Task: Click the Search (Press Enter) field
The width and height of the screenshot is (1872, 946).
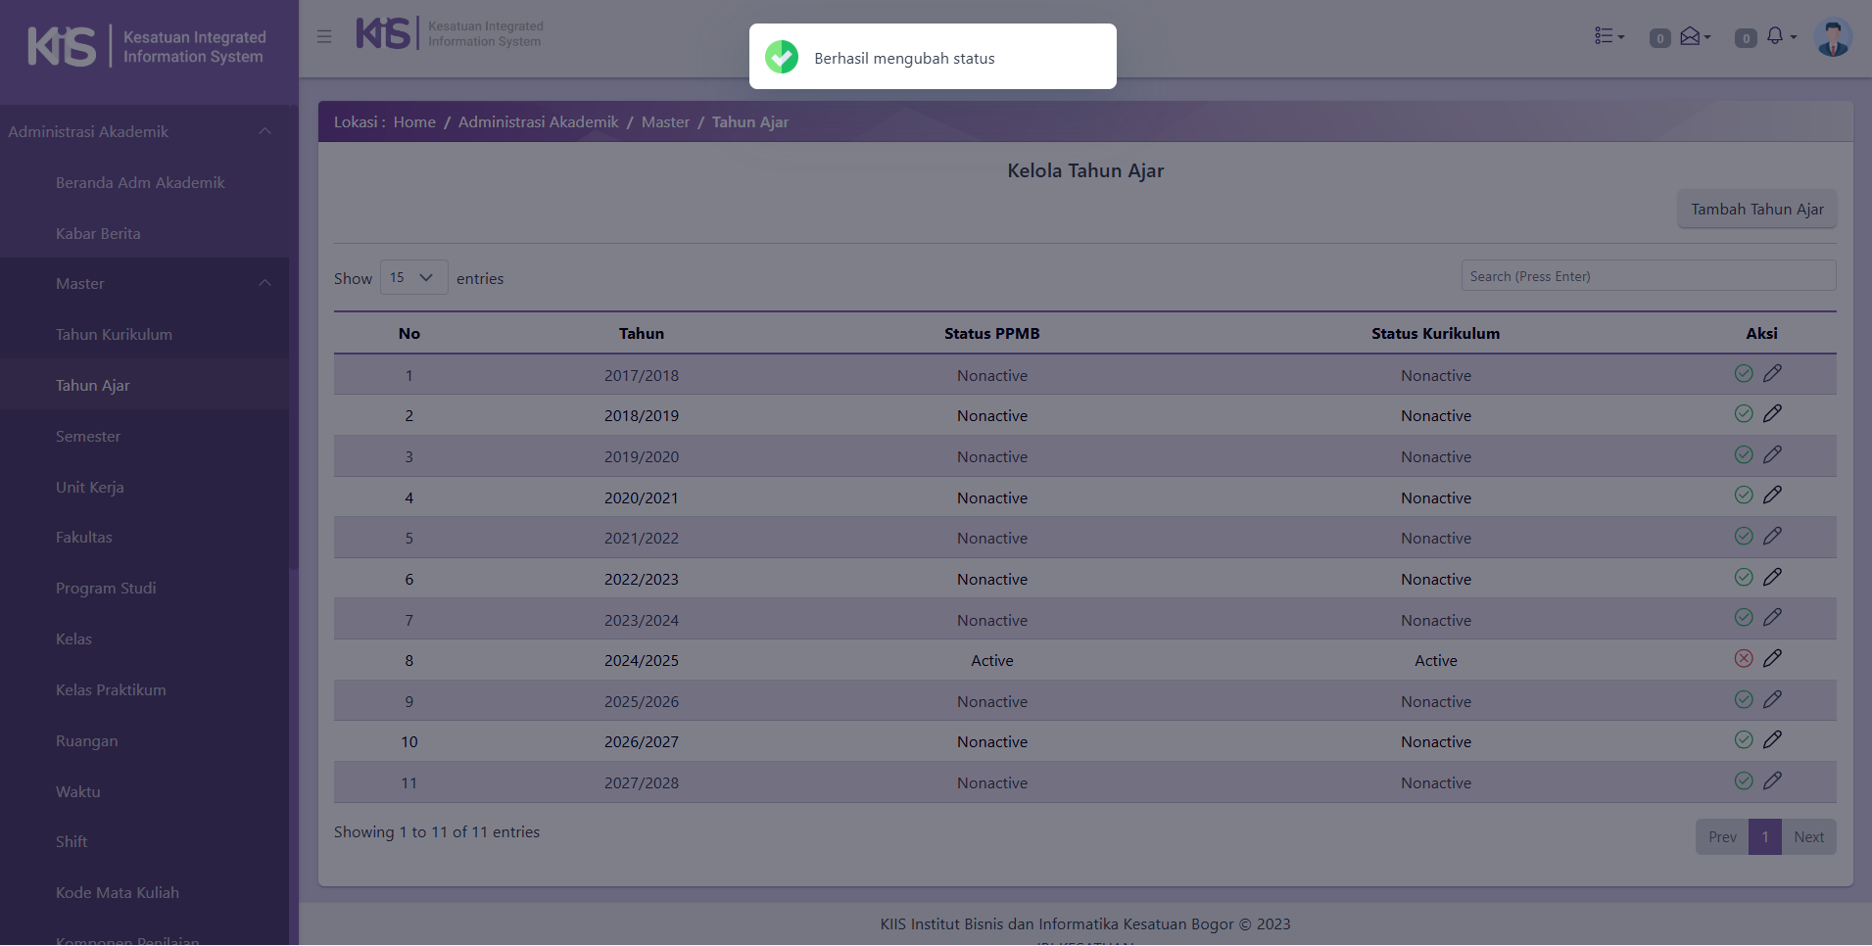Action: tap(1648, 276)
